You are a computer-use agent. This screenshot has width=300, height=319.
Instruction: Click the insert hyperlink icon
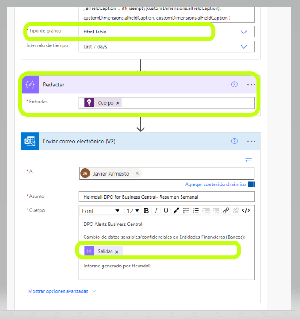coord(226,211)
